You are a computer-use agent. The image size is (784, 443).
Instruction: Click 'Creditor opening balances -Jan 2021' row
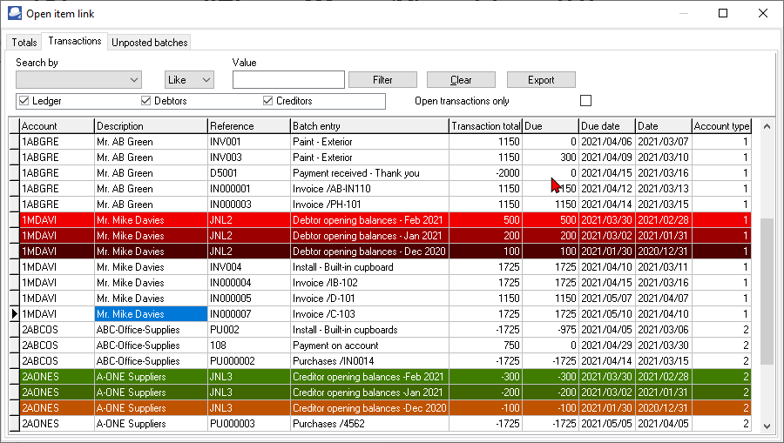[385, 392]
